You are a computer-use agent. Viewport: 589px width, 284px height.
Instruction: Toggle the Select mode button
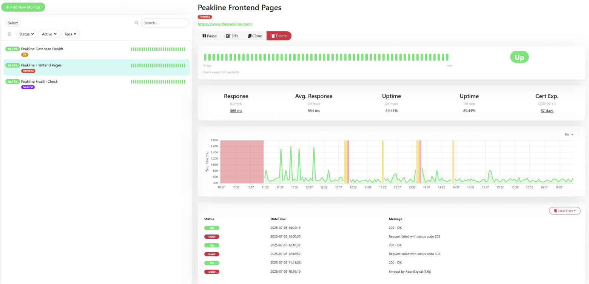tap(13, 23)
